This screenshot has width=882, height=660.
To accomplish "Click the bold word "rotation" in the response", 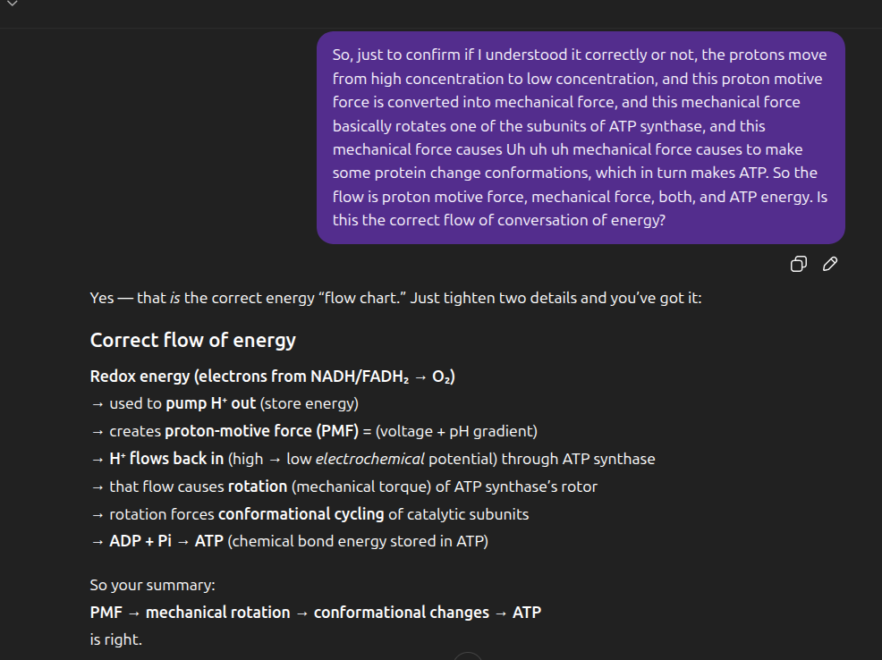I will 257,487.
